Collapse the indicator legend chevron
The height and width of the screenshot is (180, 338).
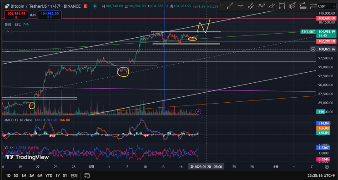point(8,31)
